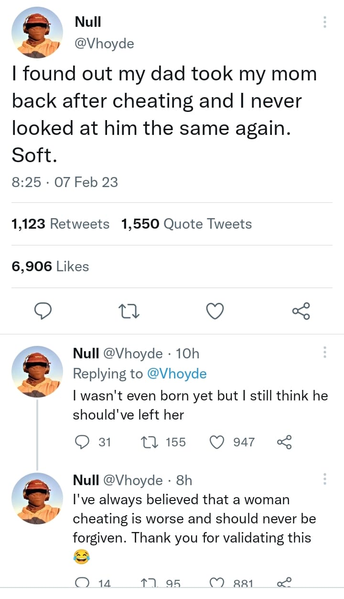Open main tweet's three-dot menu
The height and width of the screenshot is (599, 344).
(325, 22)
